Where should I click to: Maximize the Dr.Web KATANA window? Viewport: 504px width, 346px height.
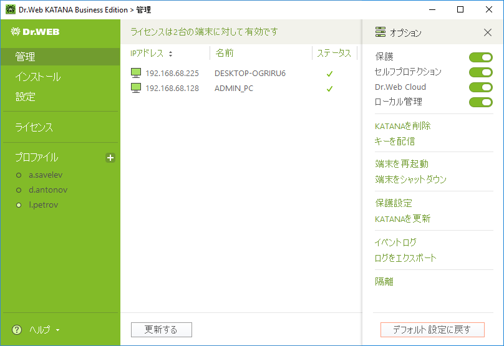click(x=460, y=9)
